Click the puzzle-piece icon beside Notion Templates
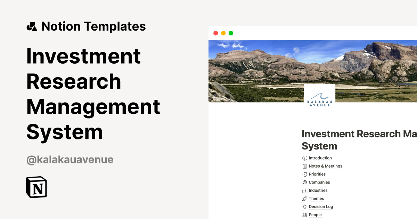Viewport: 417px width, 219px height. (32, 26)
